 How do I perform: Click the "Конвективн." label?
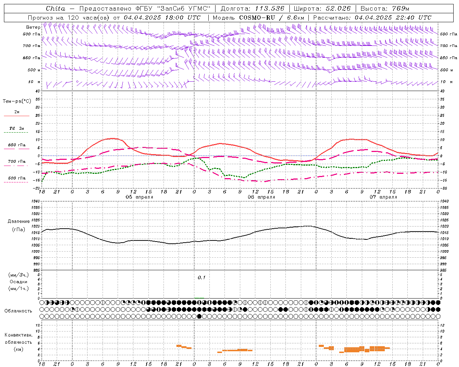tap(19, 335)
